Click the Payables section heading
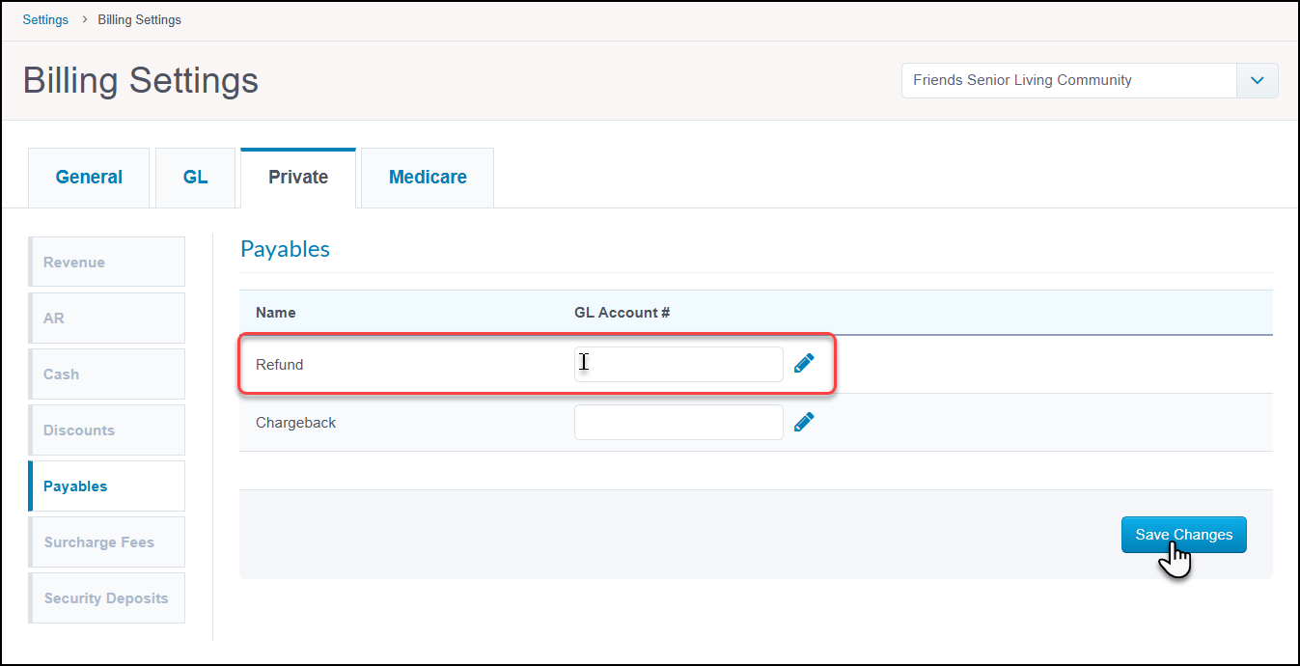The width and height of the screenshot is (1300, 666). point(285,249)
